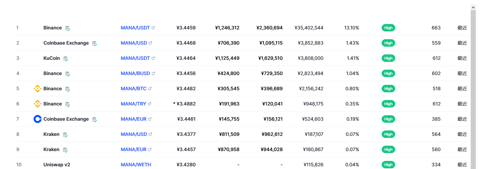The width and height of the screenshot is (491, 169).
Task: Click the verified reserves icon beside Kraken row 8
Action: pos(65,135)
